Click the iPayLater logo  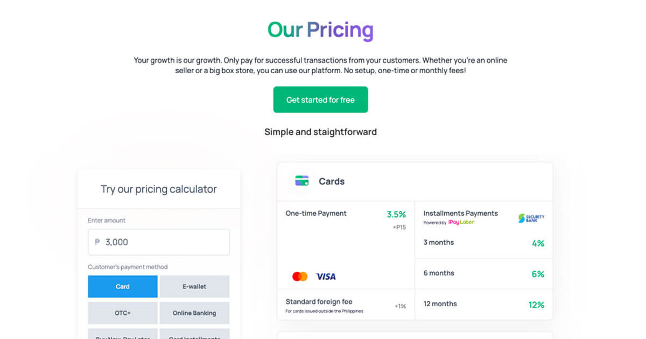tap(462, 221)
